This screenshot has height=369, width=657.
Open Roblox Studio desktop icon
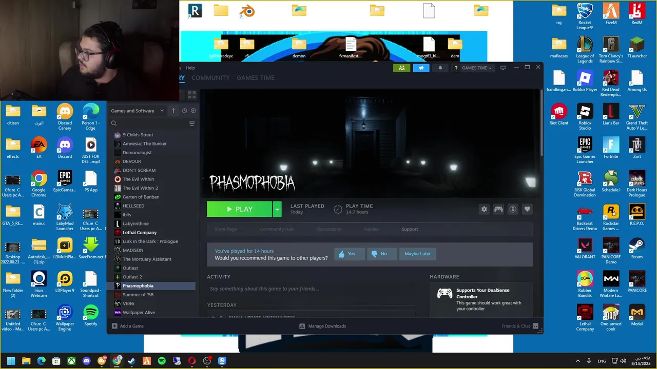[585, 117]
